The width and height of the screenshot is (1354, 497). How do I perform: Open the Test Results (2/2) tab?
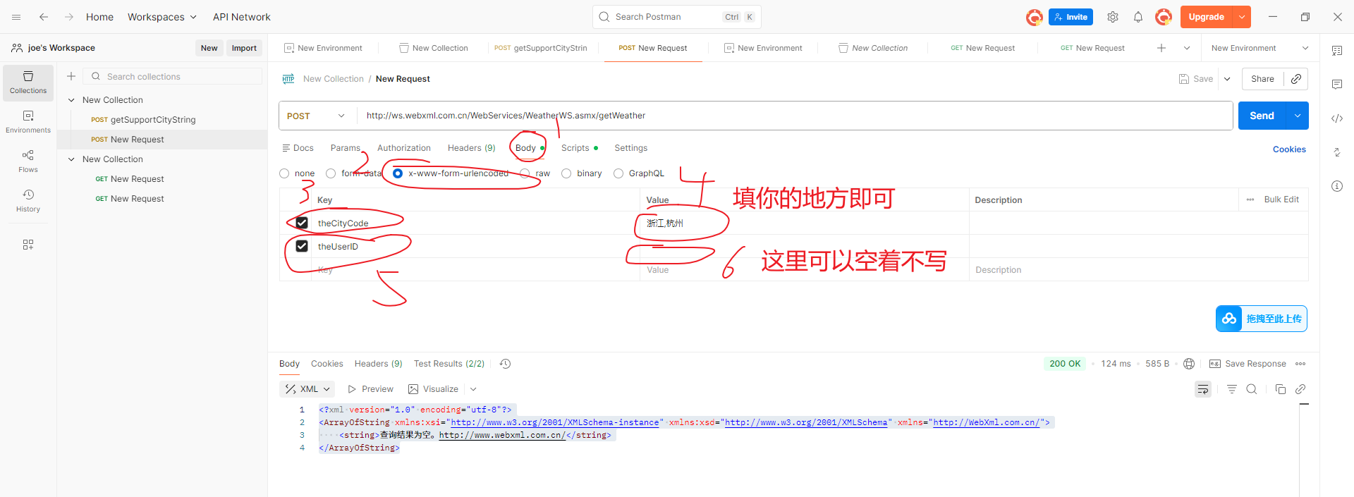click(449, 364)
